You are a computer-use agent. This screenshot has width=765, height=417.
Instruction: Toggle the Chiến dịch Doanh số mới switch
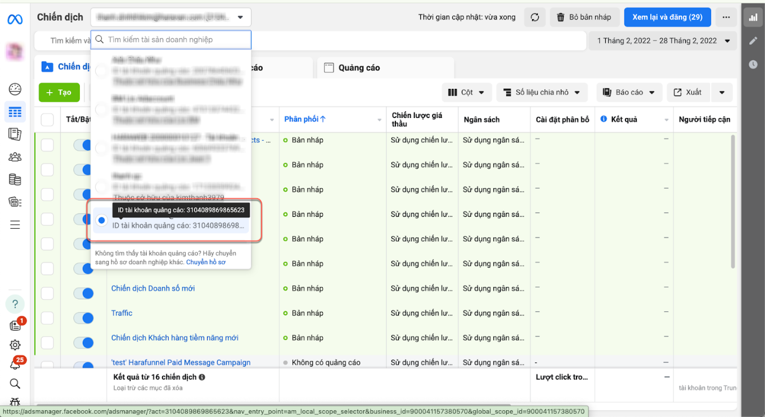[83, 293]
